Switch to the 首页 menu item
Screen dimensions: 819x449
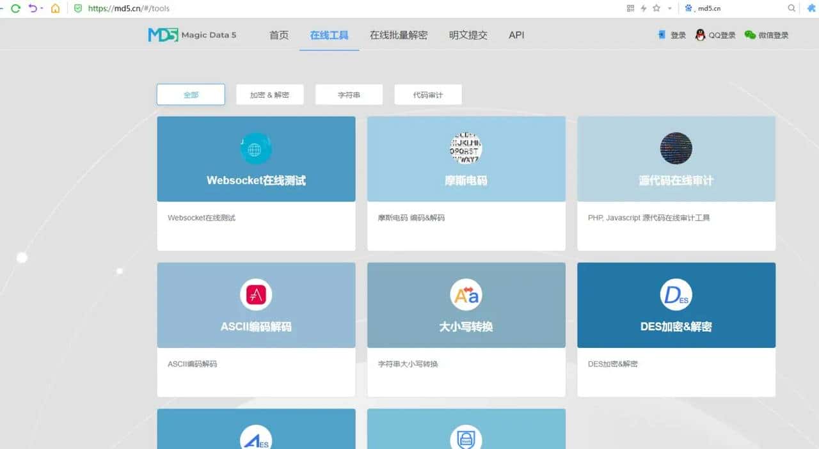point(278,35)
